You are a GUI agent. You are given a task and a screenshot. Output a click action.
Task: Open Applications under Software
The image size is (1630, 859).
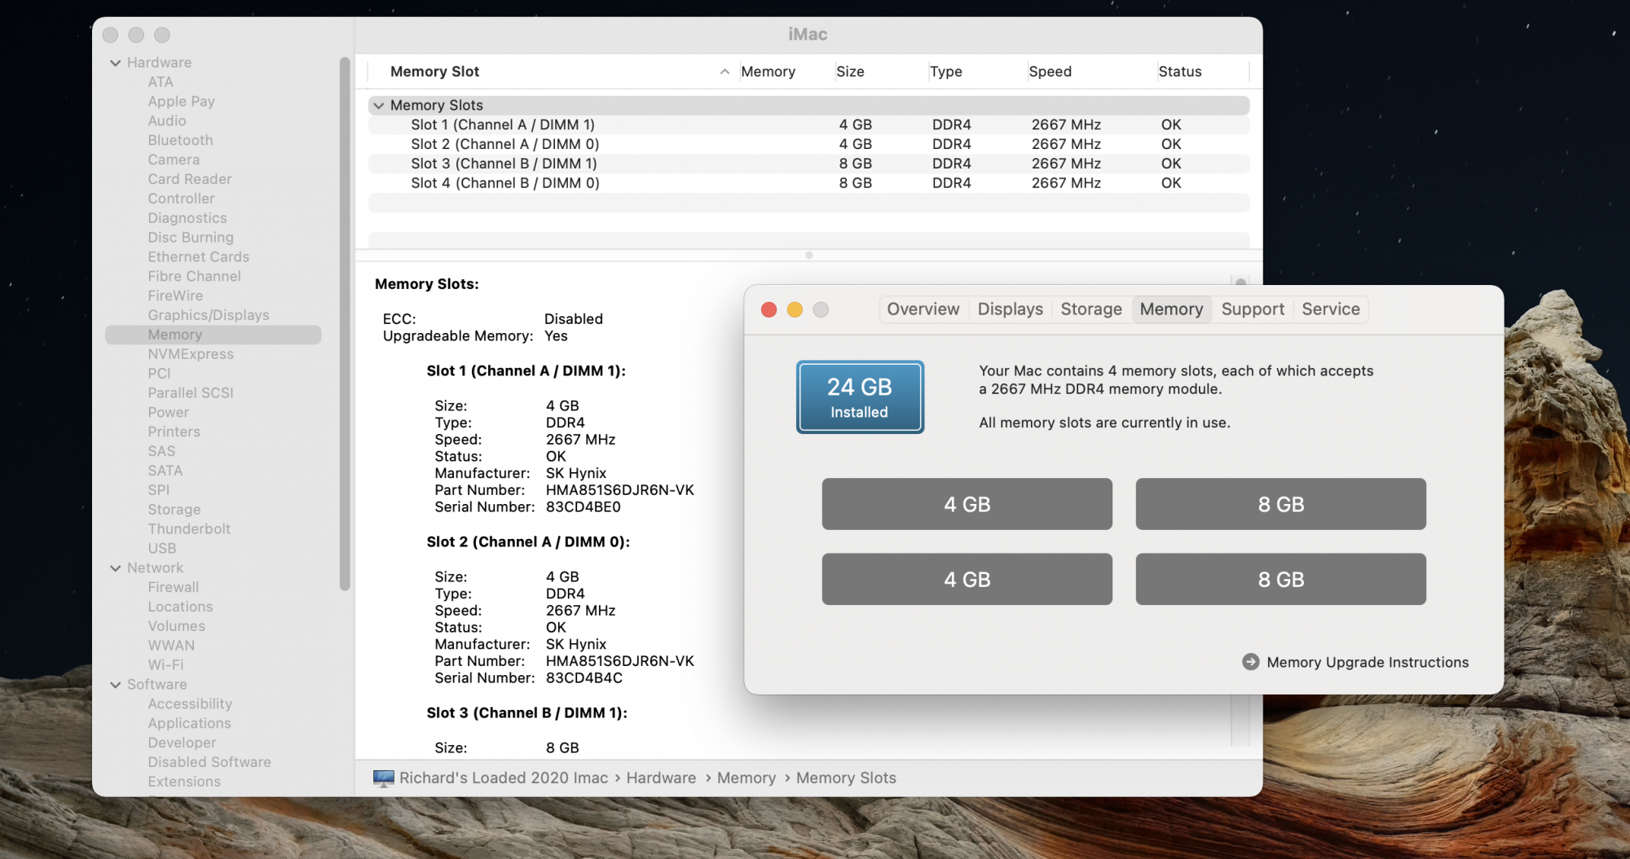coord(190,724)
